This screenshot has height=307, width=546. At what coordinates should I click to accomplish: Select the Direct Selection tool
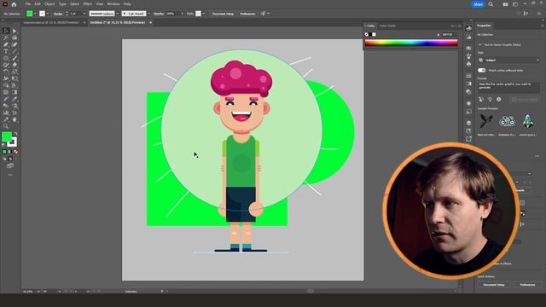click(x=15, y=31)
